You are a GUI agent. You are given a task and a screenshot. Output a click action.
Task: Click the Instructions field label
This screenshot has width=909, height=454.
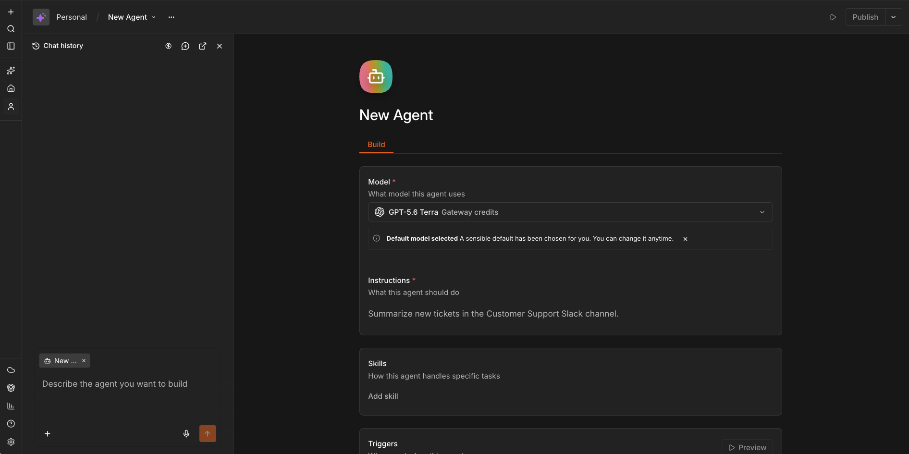click(389, 281)
